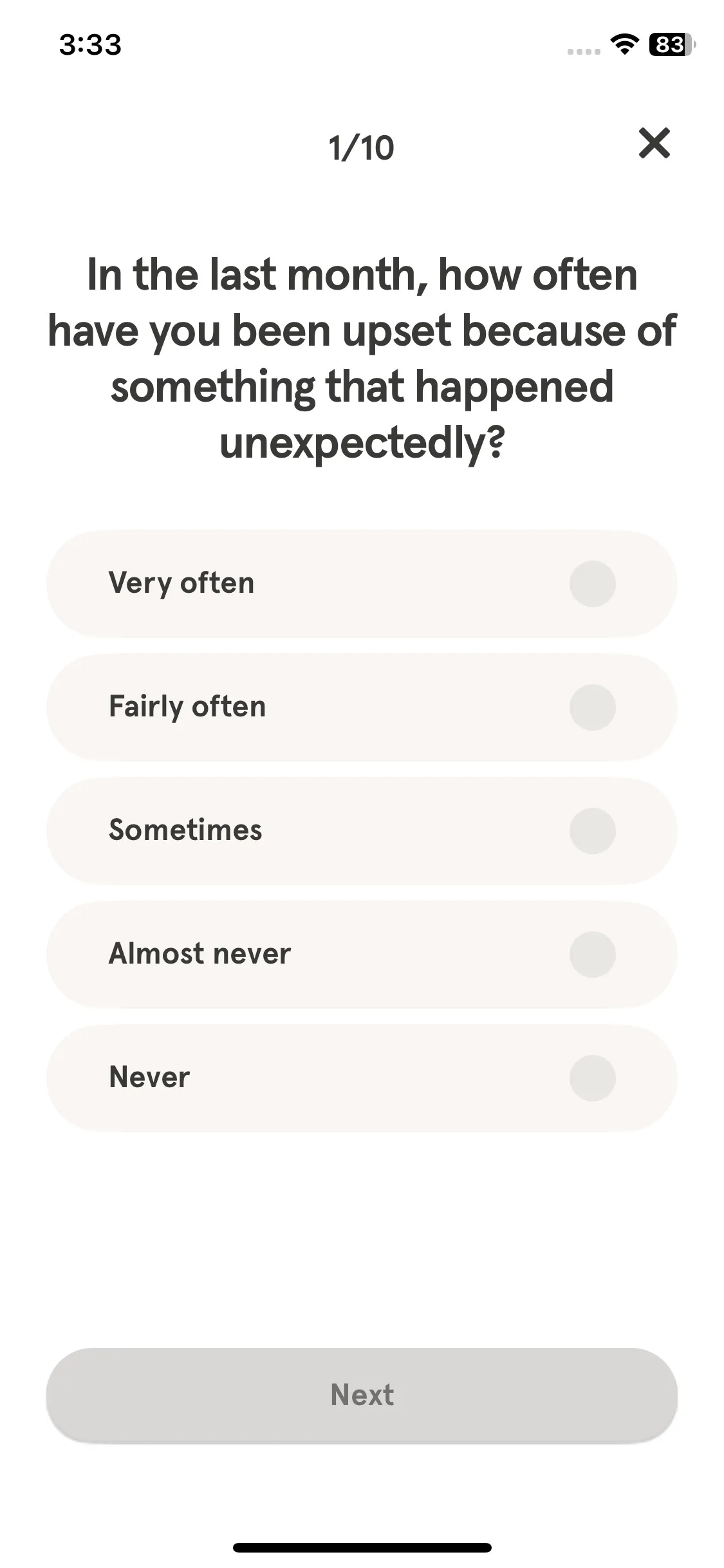Screen dimensions: 724x1568
Task: Tap the cellular signal dots icon
Action: [x=584, y=51]
